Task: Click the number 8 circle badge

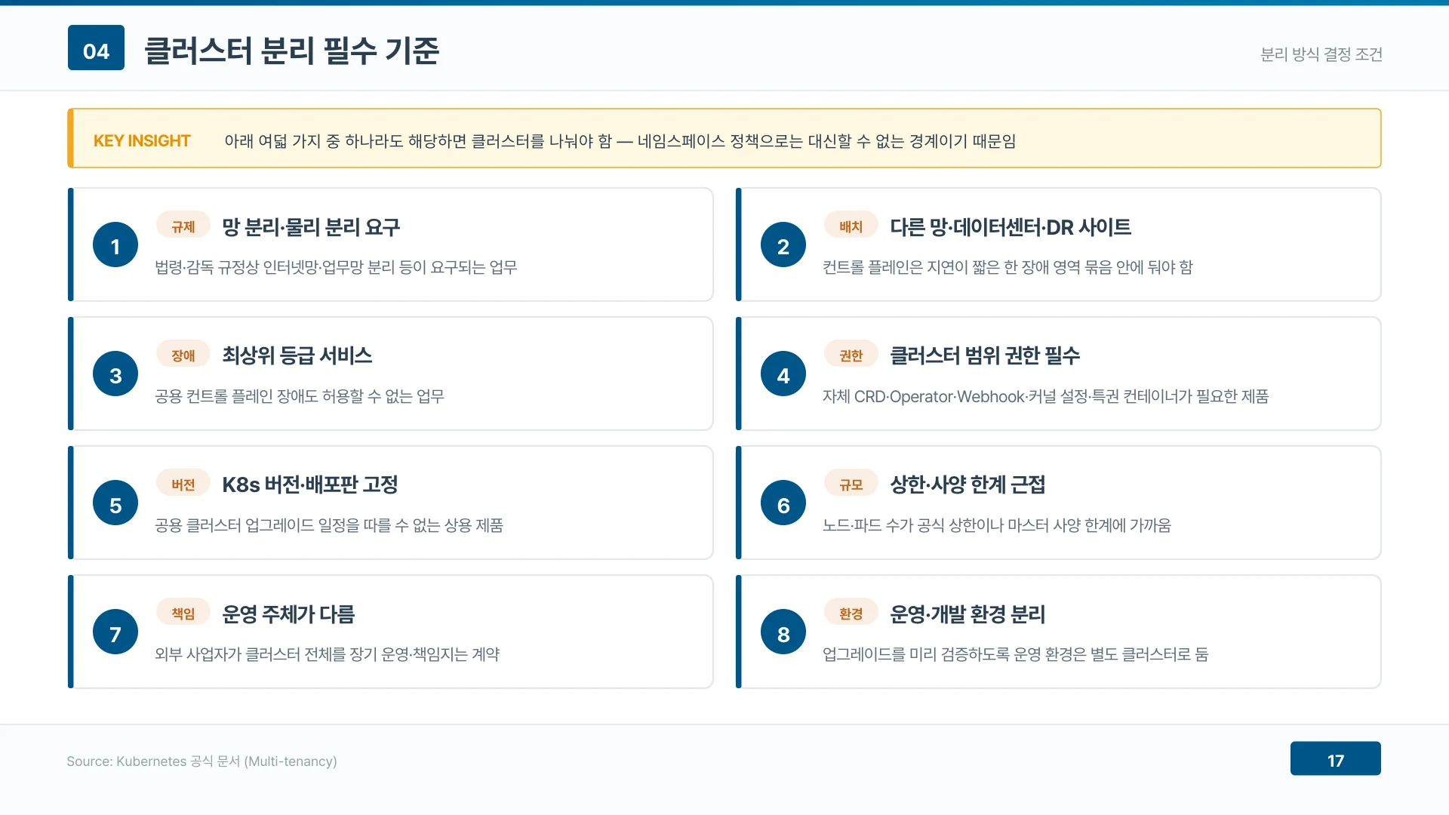Action: pyautogui.click(x=783, y=632)
